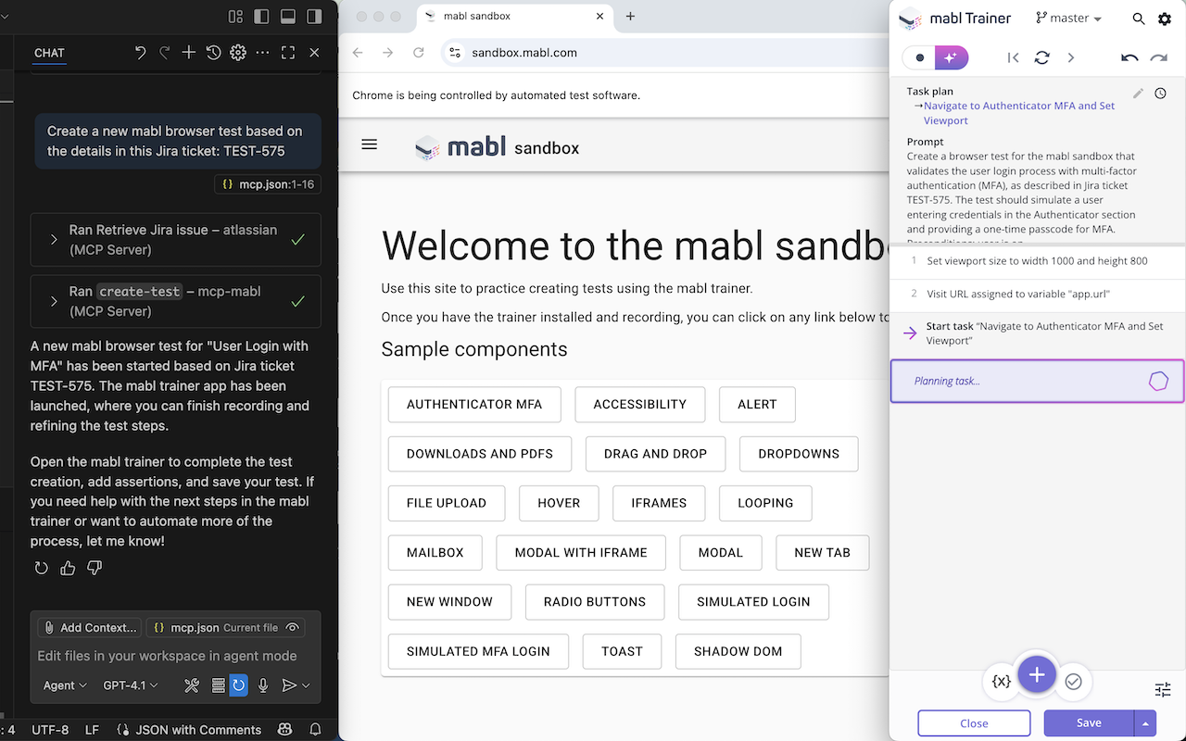Open the send options dropdown arrow

click(x=306, y=685)
